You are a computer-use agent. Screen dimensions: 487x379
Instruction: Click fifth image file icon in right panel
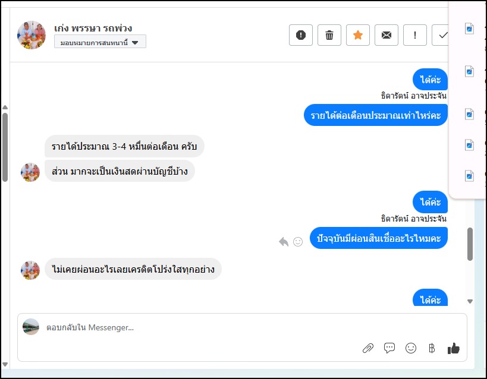click(469, 176)
